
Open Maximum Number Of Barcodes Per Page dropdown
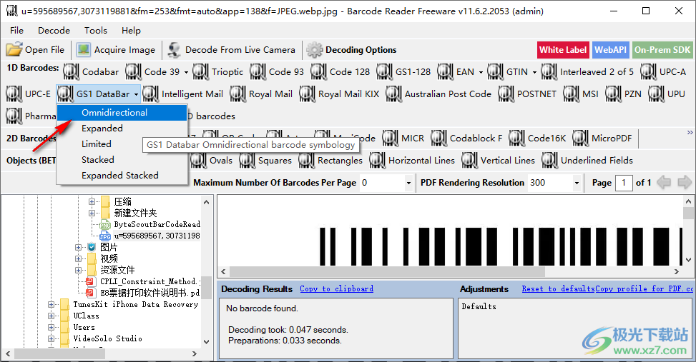point(408,183)
